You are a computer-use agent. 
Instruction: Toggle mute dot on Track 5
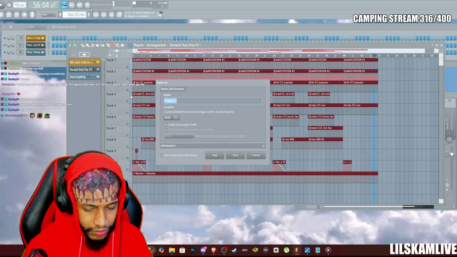click(127, 112)
